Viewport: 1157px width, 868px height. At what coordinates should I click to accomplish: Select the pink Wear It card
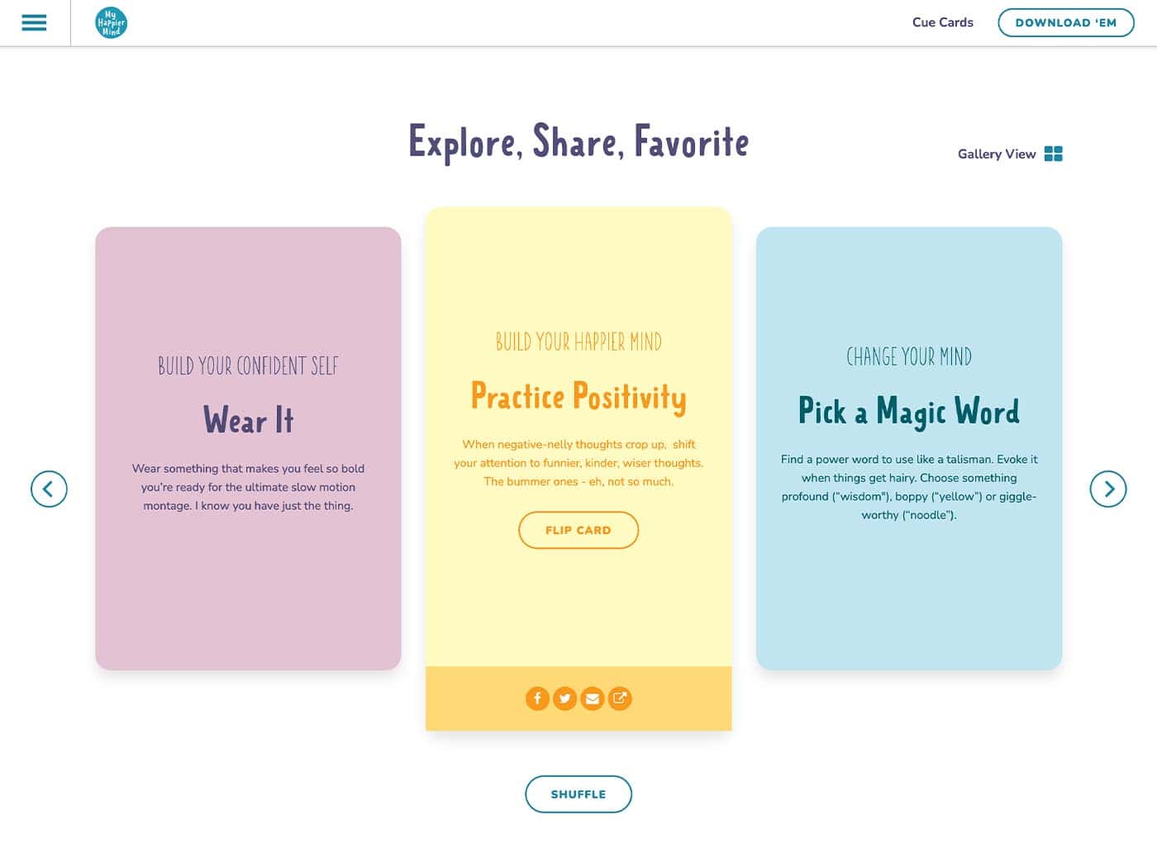click(x=248, y=448)
